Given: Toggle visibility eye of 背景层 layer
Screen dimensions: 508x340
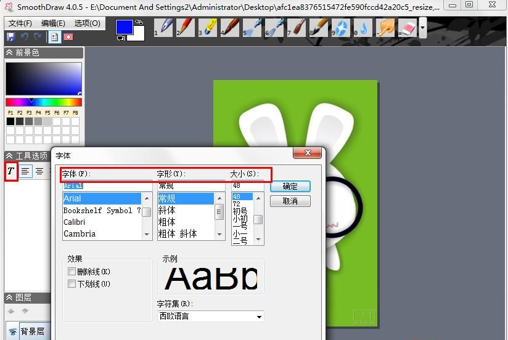Looking at the screenshot, I should (x=13, y=331).
